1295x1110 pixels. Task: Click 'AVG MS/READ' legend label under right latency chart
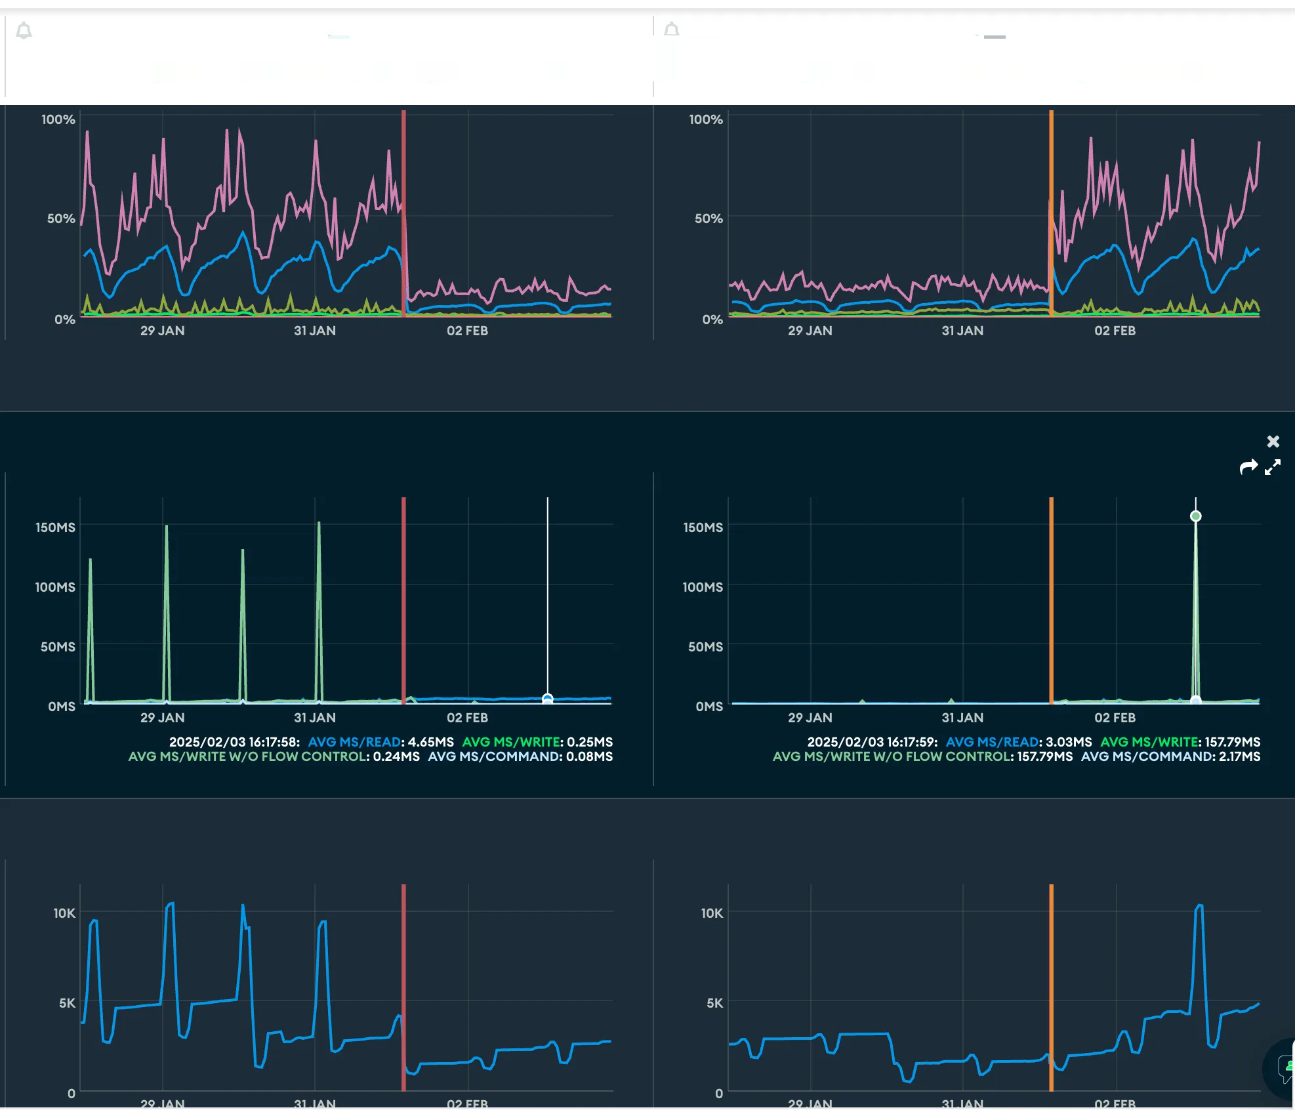tap(992, 742)
